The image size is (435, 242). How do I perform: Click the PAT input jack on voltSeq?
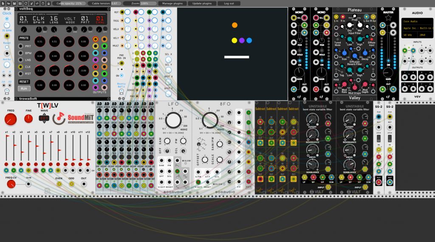pos(20,46)
